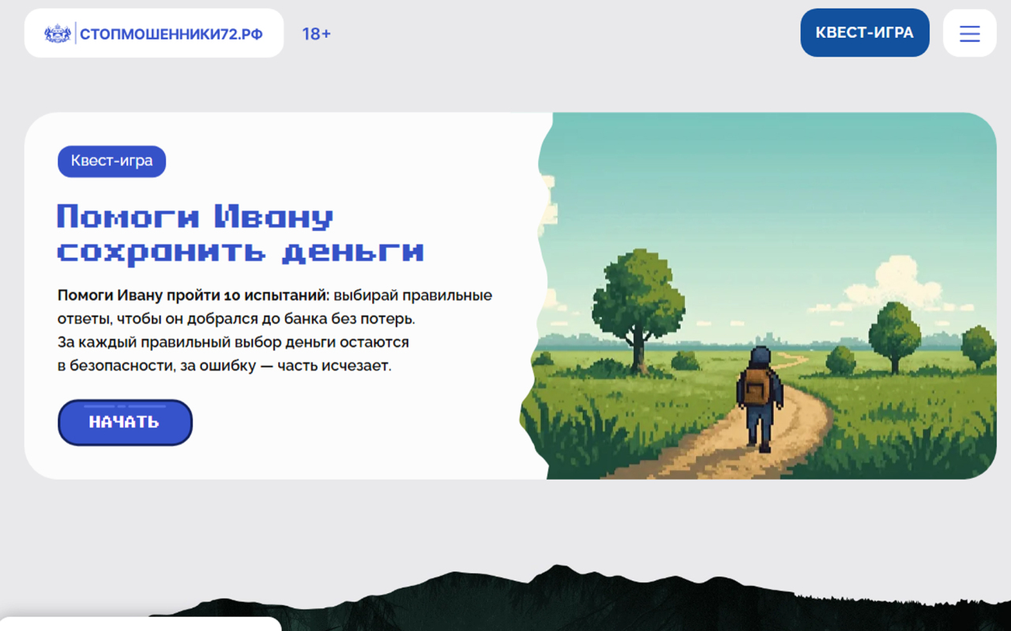Click the 18+ age rating label
1011x631 pixels.
(x=316, y=34)
